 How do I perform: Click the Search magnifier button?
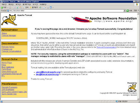[x=25, y=8]
